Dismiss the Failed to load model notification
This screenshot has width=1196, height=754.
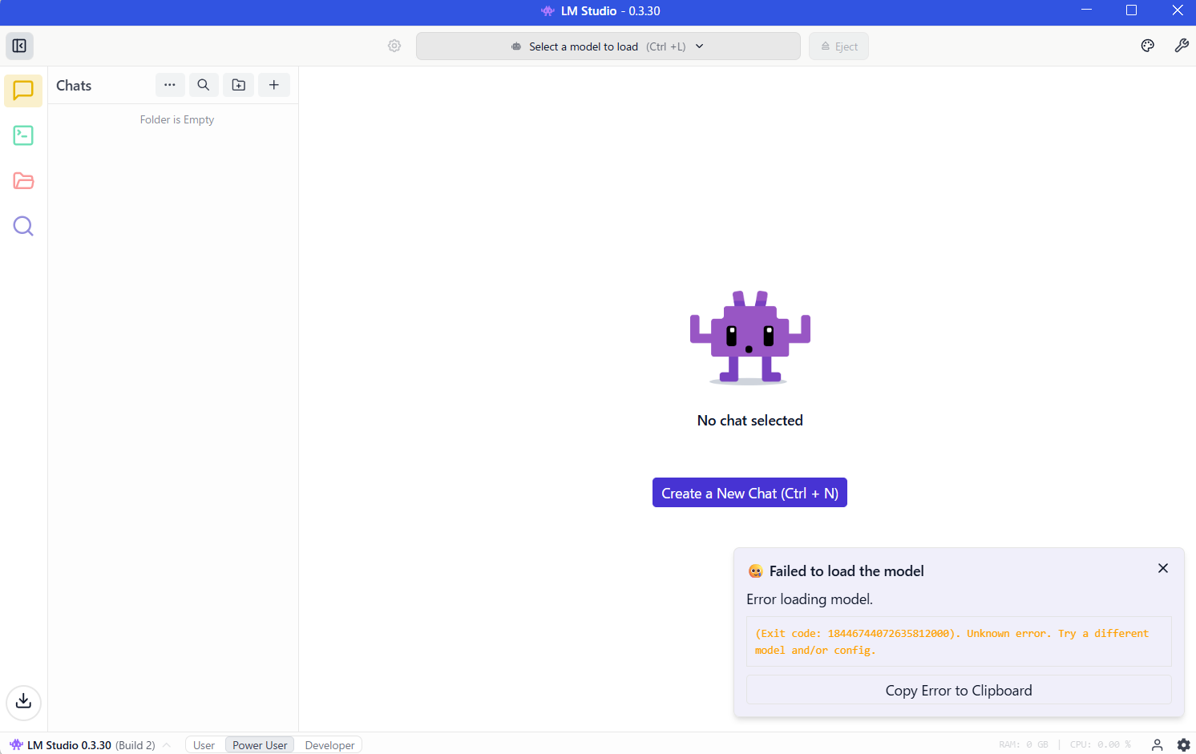(x=1163, y=568)
